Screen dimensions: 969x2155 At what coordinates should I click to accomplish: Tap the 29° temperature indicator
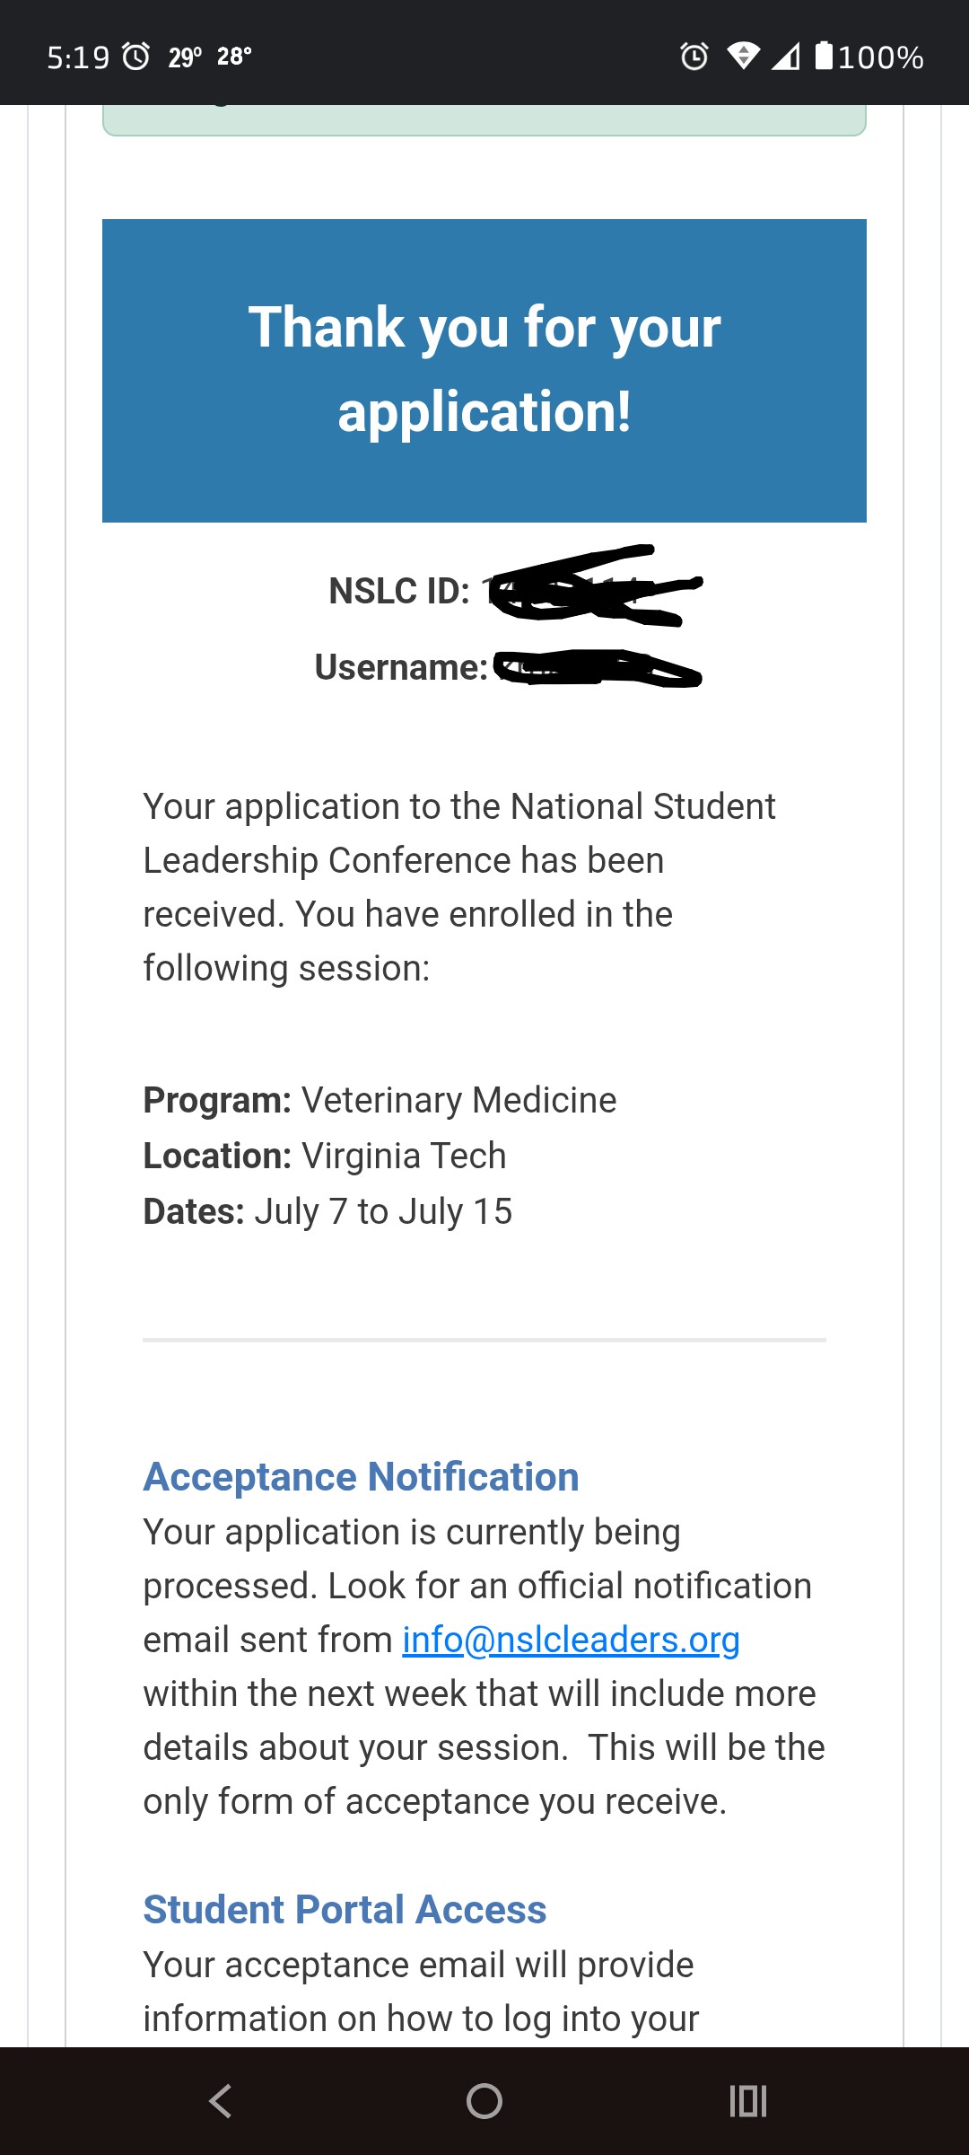pyautogui.click(x=185, y=57)
